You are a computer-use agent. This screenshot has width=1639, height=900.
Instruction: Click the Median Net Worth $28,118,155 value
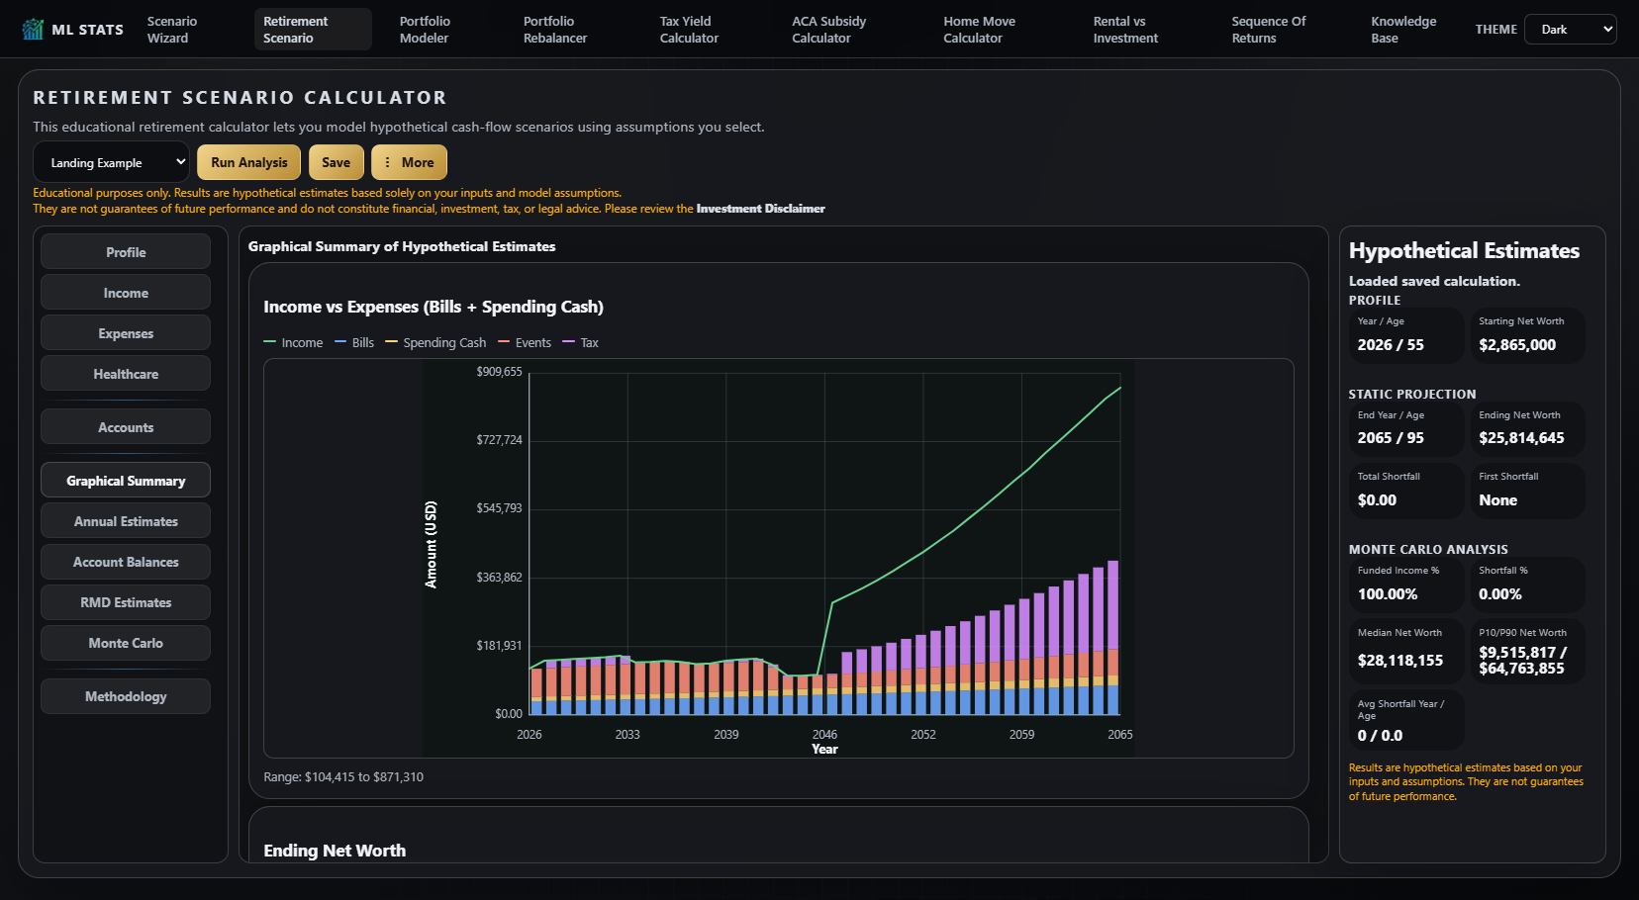click(1399, 661)
